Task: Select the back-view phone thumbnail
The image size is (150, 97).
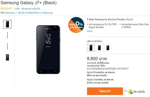Action: click(x=7, y=57)
